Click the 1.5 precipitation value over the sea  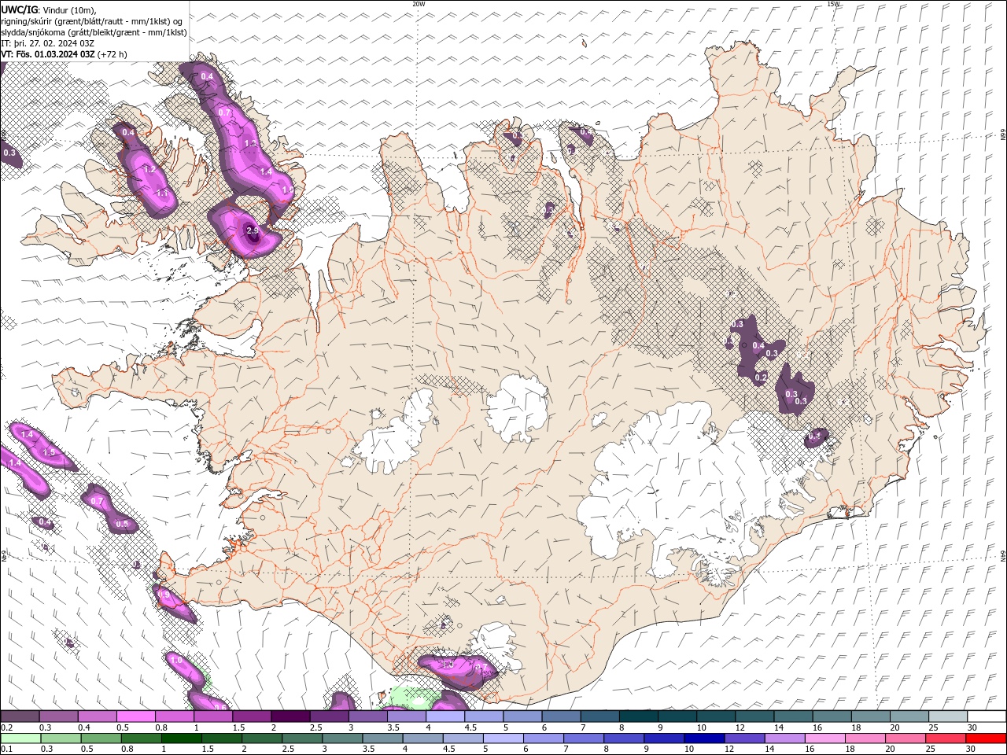point(49,452)
